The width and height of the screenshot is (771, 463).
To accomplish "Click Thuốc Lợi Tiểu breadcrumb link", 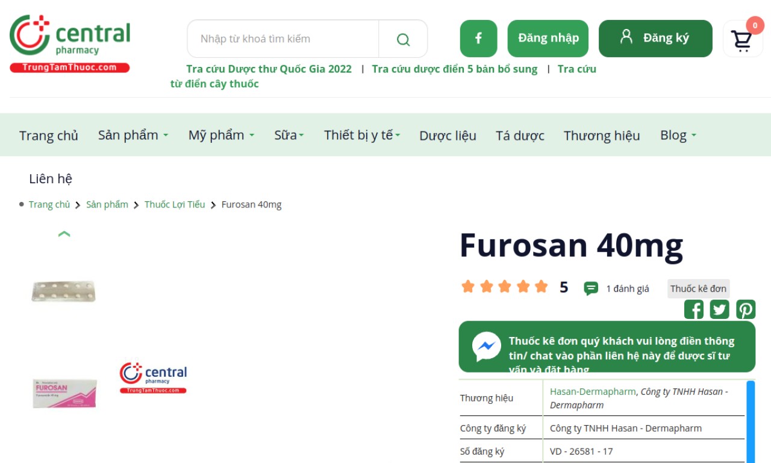I will (x=175, y=204).
